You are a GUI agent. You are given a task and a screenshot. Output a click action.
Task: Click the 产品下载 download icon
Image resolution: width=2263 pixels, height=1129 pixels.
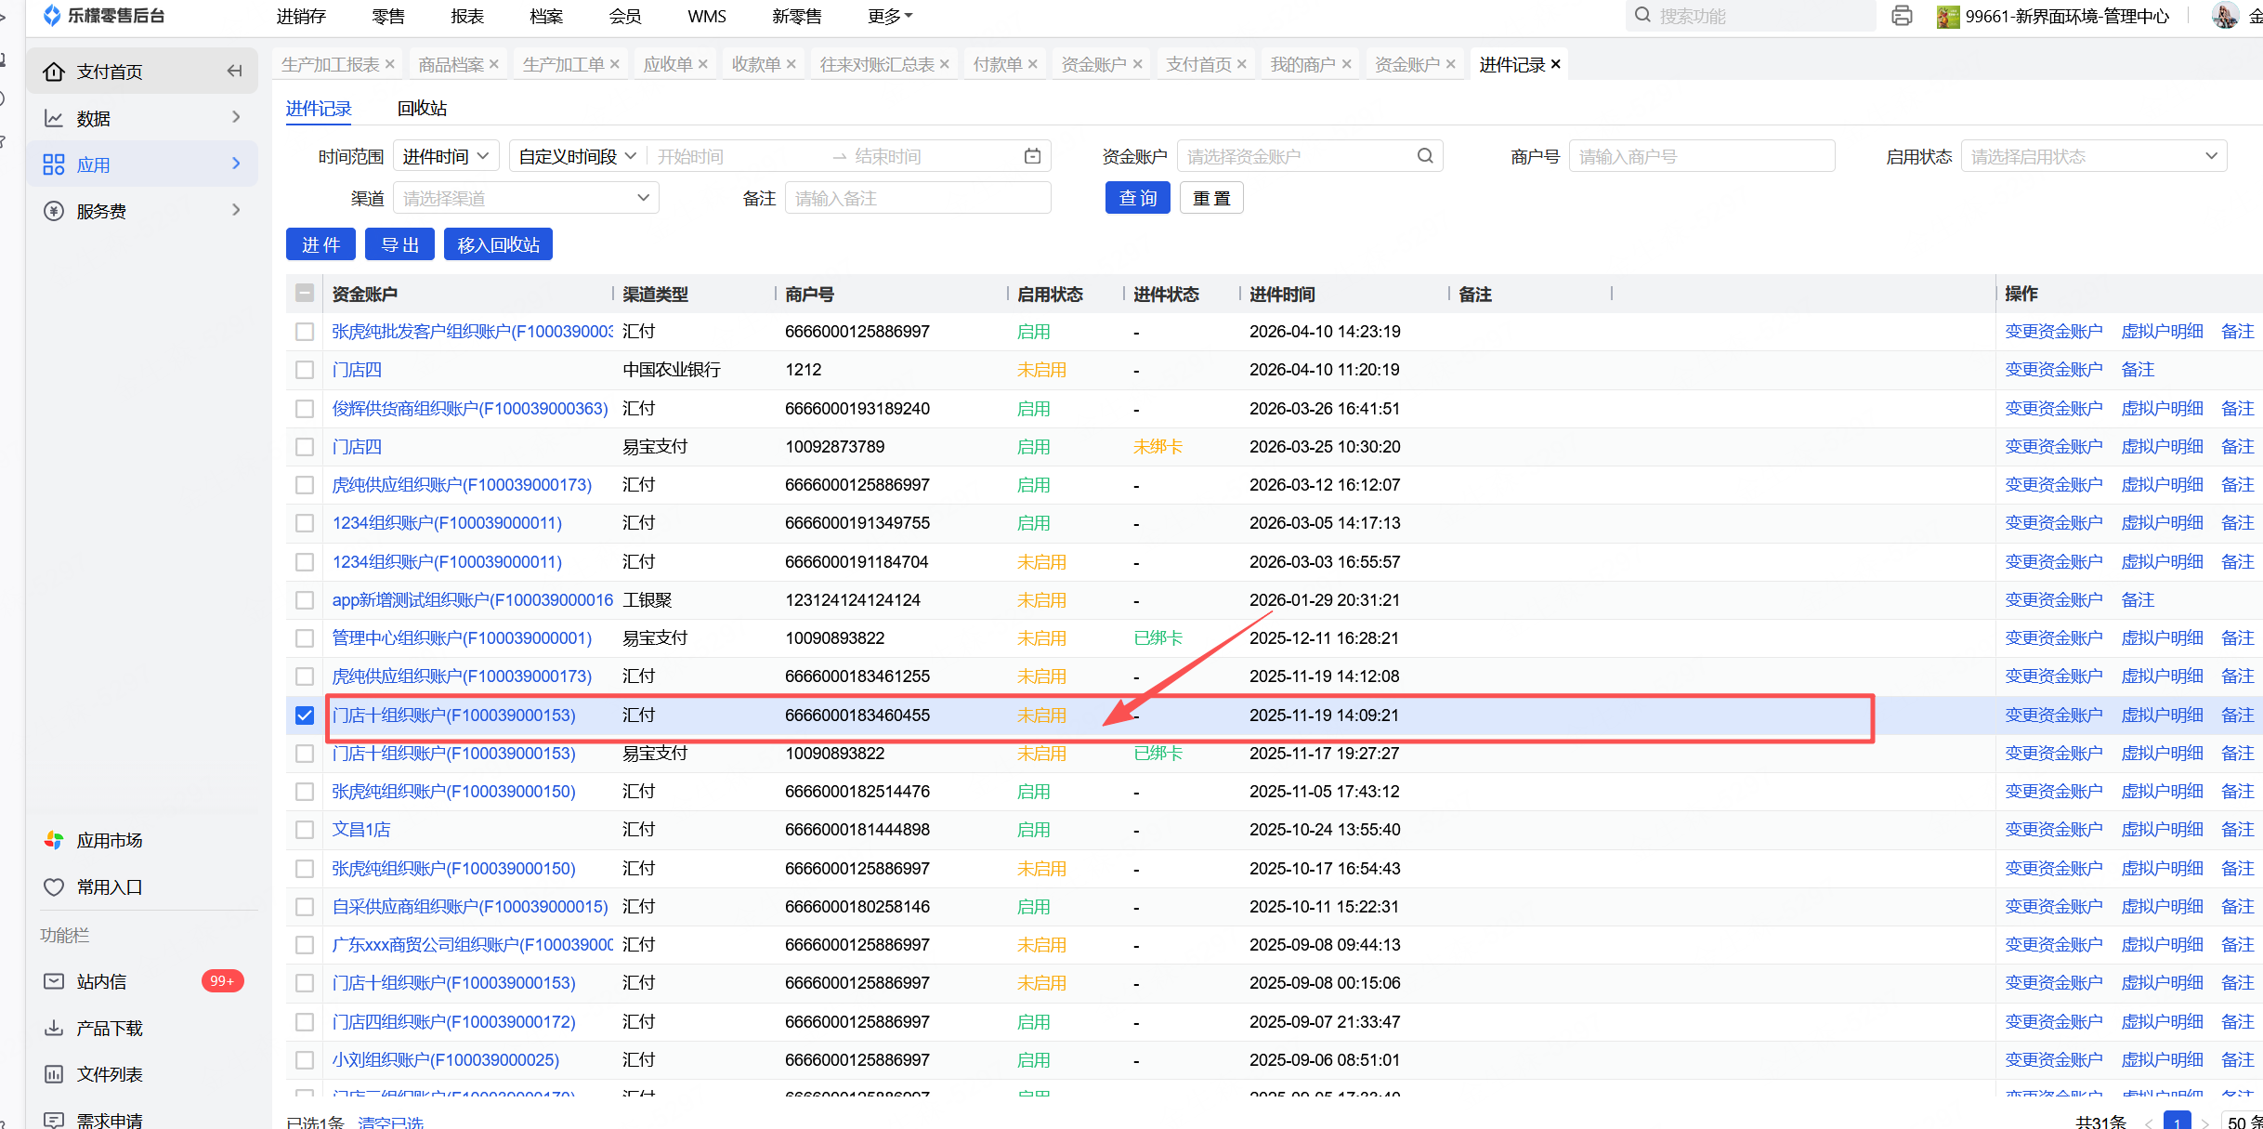[54, 1028]
